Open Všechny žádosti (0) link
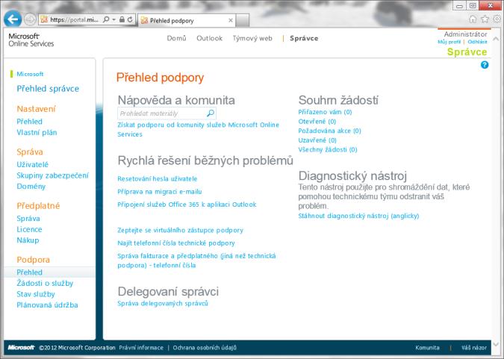The width and height of the screenshot is (504, 359). click(x=328, y=149)
